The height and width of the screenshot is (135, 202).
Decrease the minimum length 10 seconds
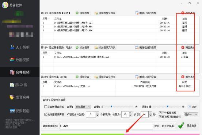(x=131, y=116)
